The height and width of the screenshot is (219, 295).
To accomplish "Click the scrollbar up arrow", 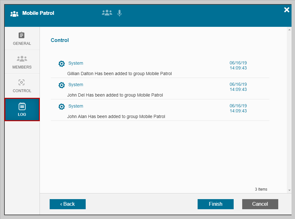I will 289,30.
